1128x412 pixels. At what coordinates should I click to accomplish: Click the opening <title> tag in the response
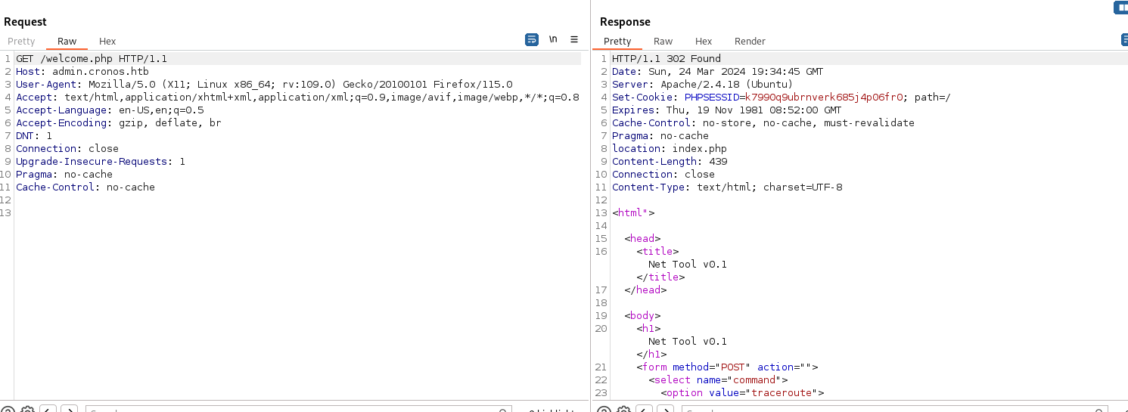(x=657, y=252)
